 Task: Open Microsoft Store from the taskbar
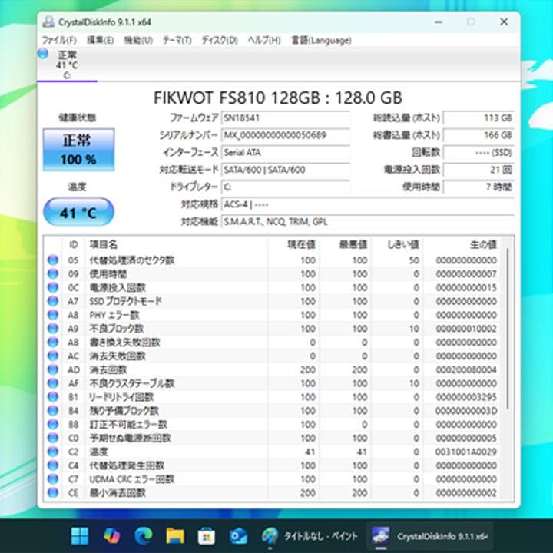point(207,536)
